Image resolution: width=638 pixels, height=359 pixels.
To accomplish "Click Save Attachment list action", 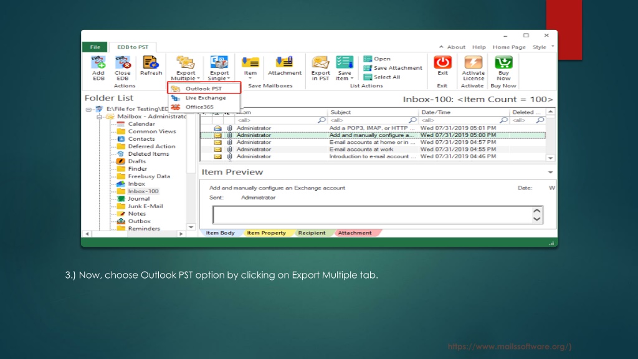I will point(393,68).
